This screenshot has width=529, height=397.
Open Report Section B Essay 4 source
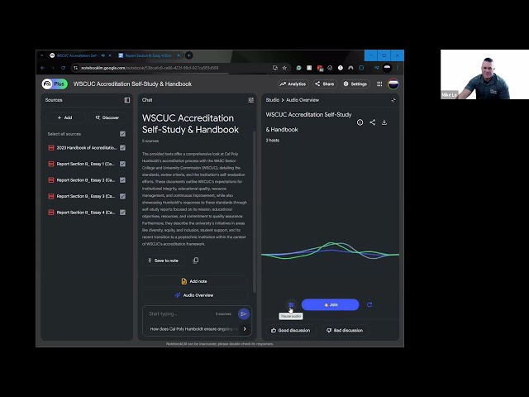86,213
